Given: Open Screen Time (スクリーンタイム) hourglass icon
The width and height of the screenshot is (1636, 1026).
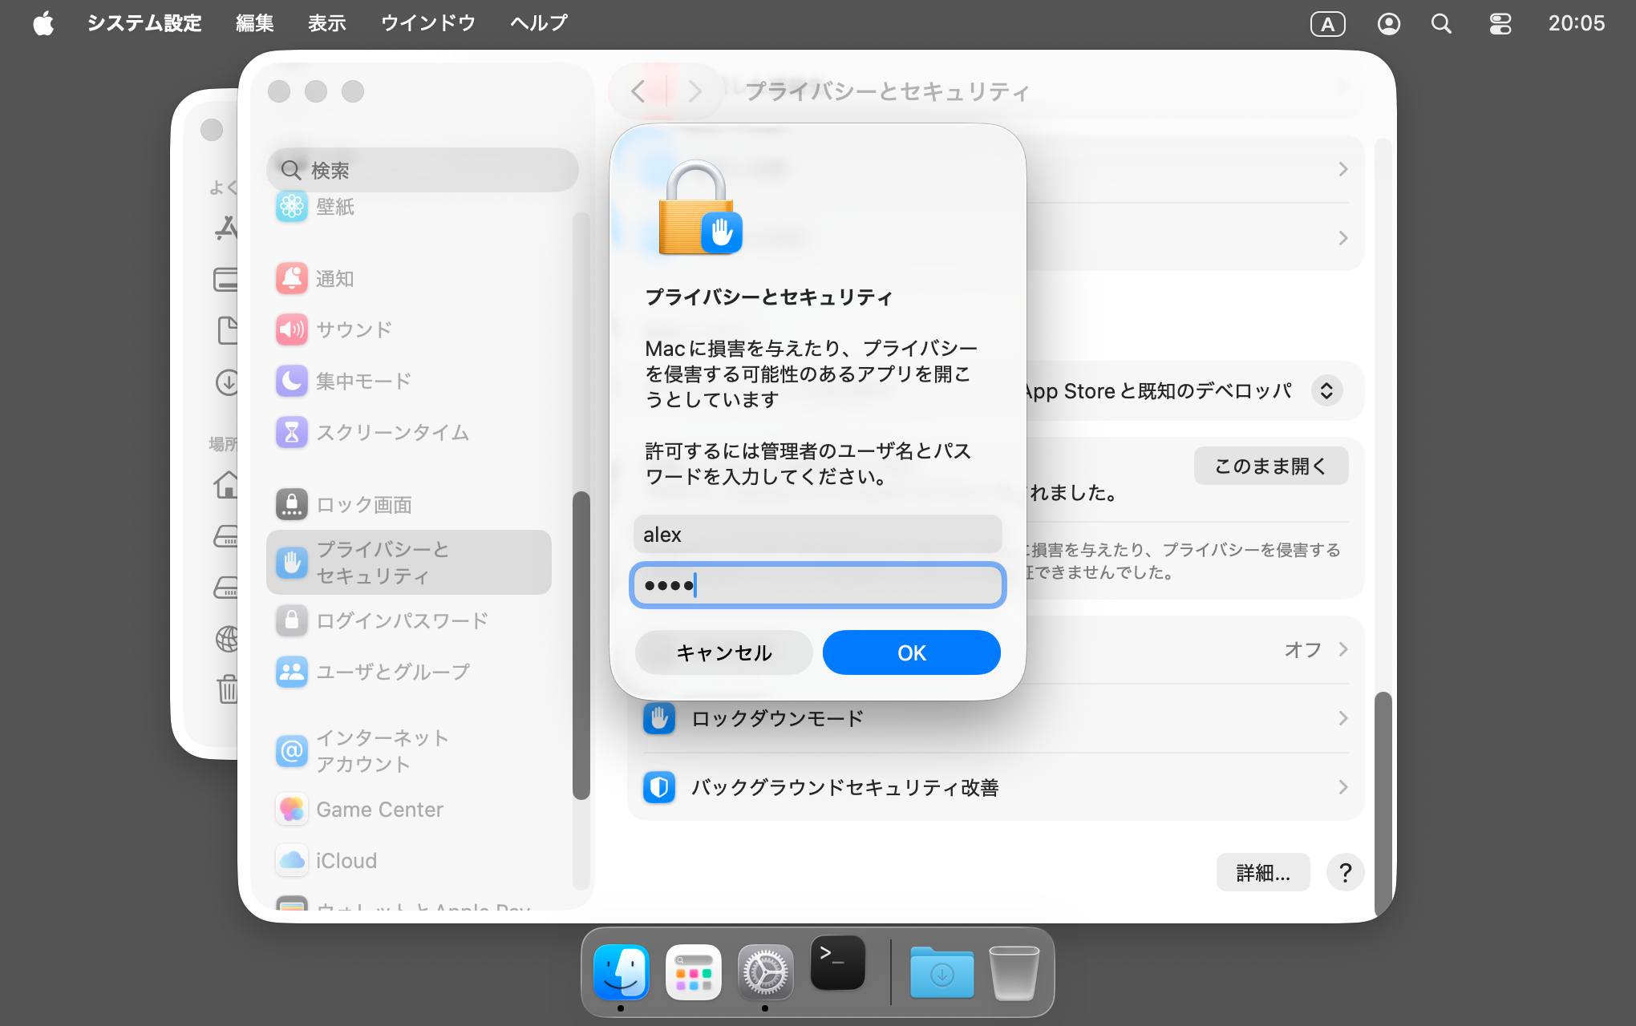Looking at the screenshot, I should (291, 432).
